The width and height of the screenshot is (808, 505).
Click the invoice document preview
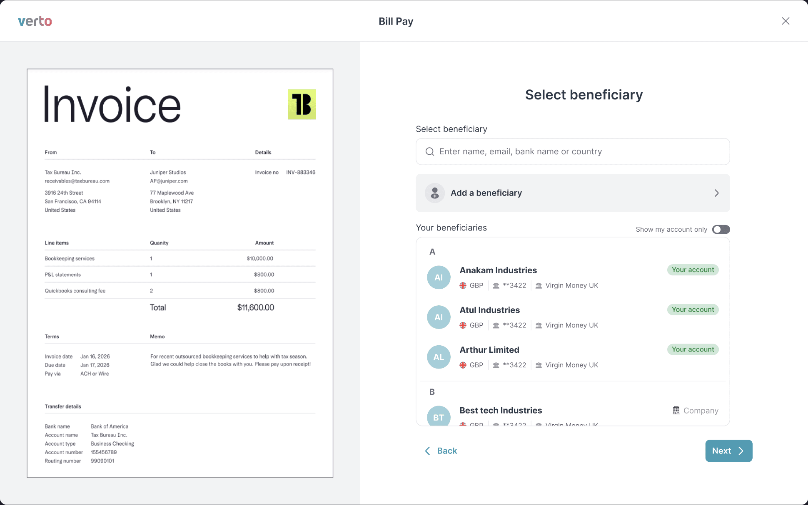coord(180,273)
